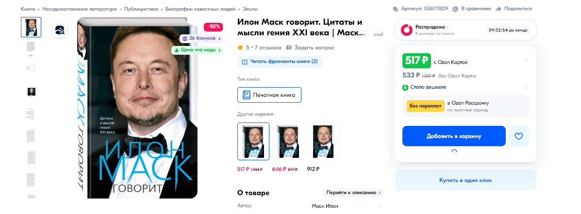
Task: Click the image search icon over the cover
Action: click(60, 30)
